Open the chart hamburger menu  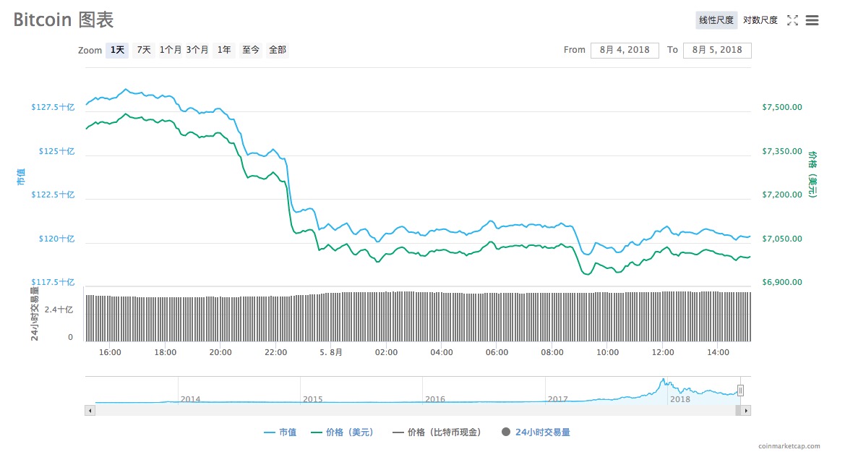coord(812,20)
